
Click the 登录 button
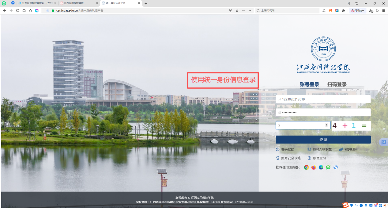(323, 140)
